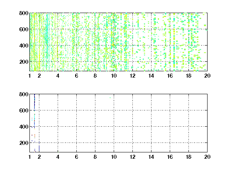The image size is (229, 171).
Task: Click x-axis tick label 6 of lower plot
Action: (76, 157)
